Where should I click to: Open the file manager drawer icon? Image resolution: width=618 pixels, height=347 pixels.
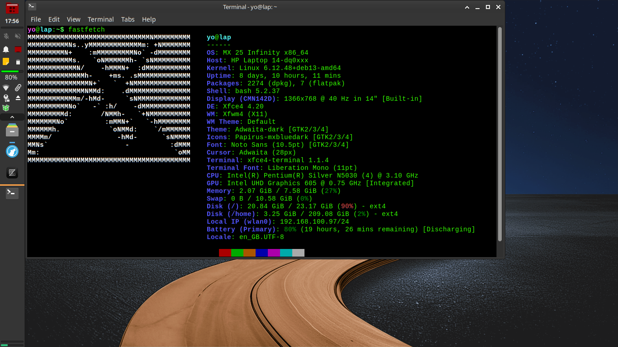click(x=12, y=130)
